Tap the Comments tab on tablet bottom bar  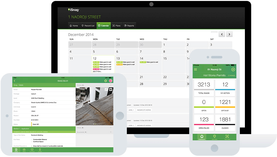(32, 150)
